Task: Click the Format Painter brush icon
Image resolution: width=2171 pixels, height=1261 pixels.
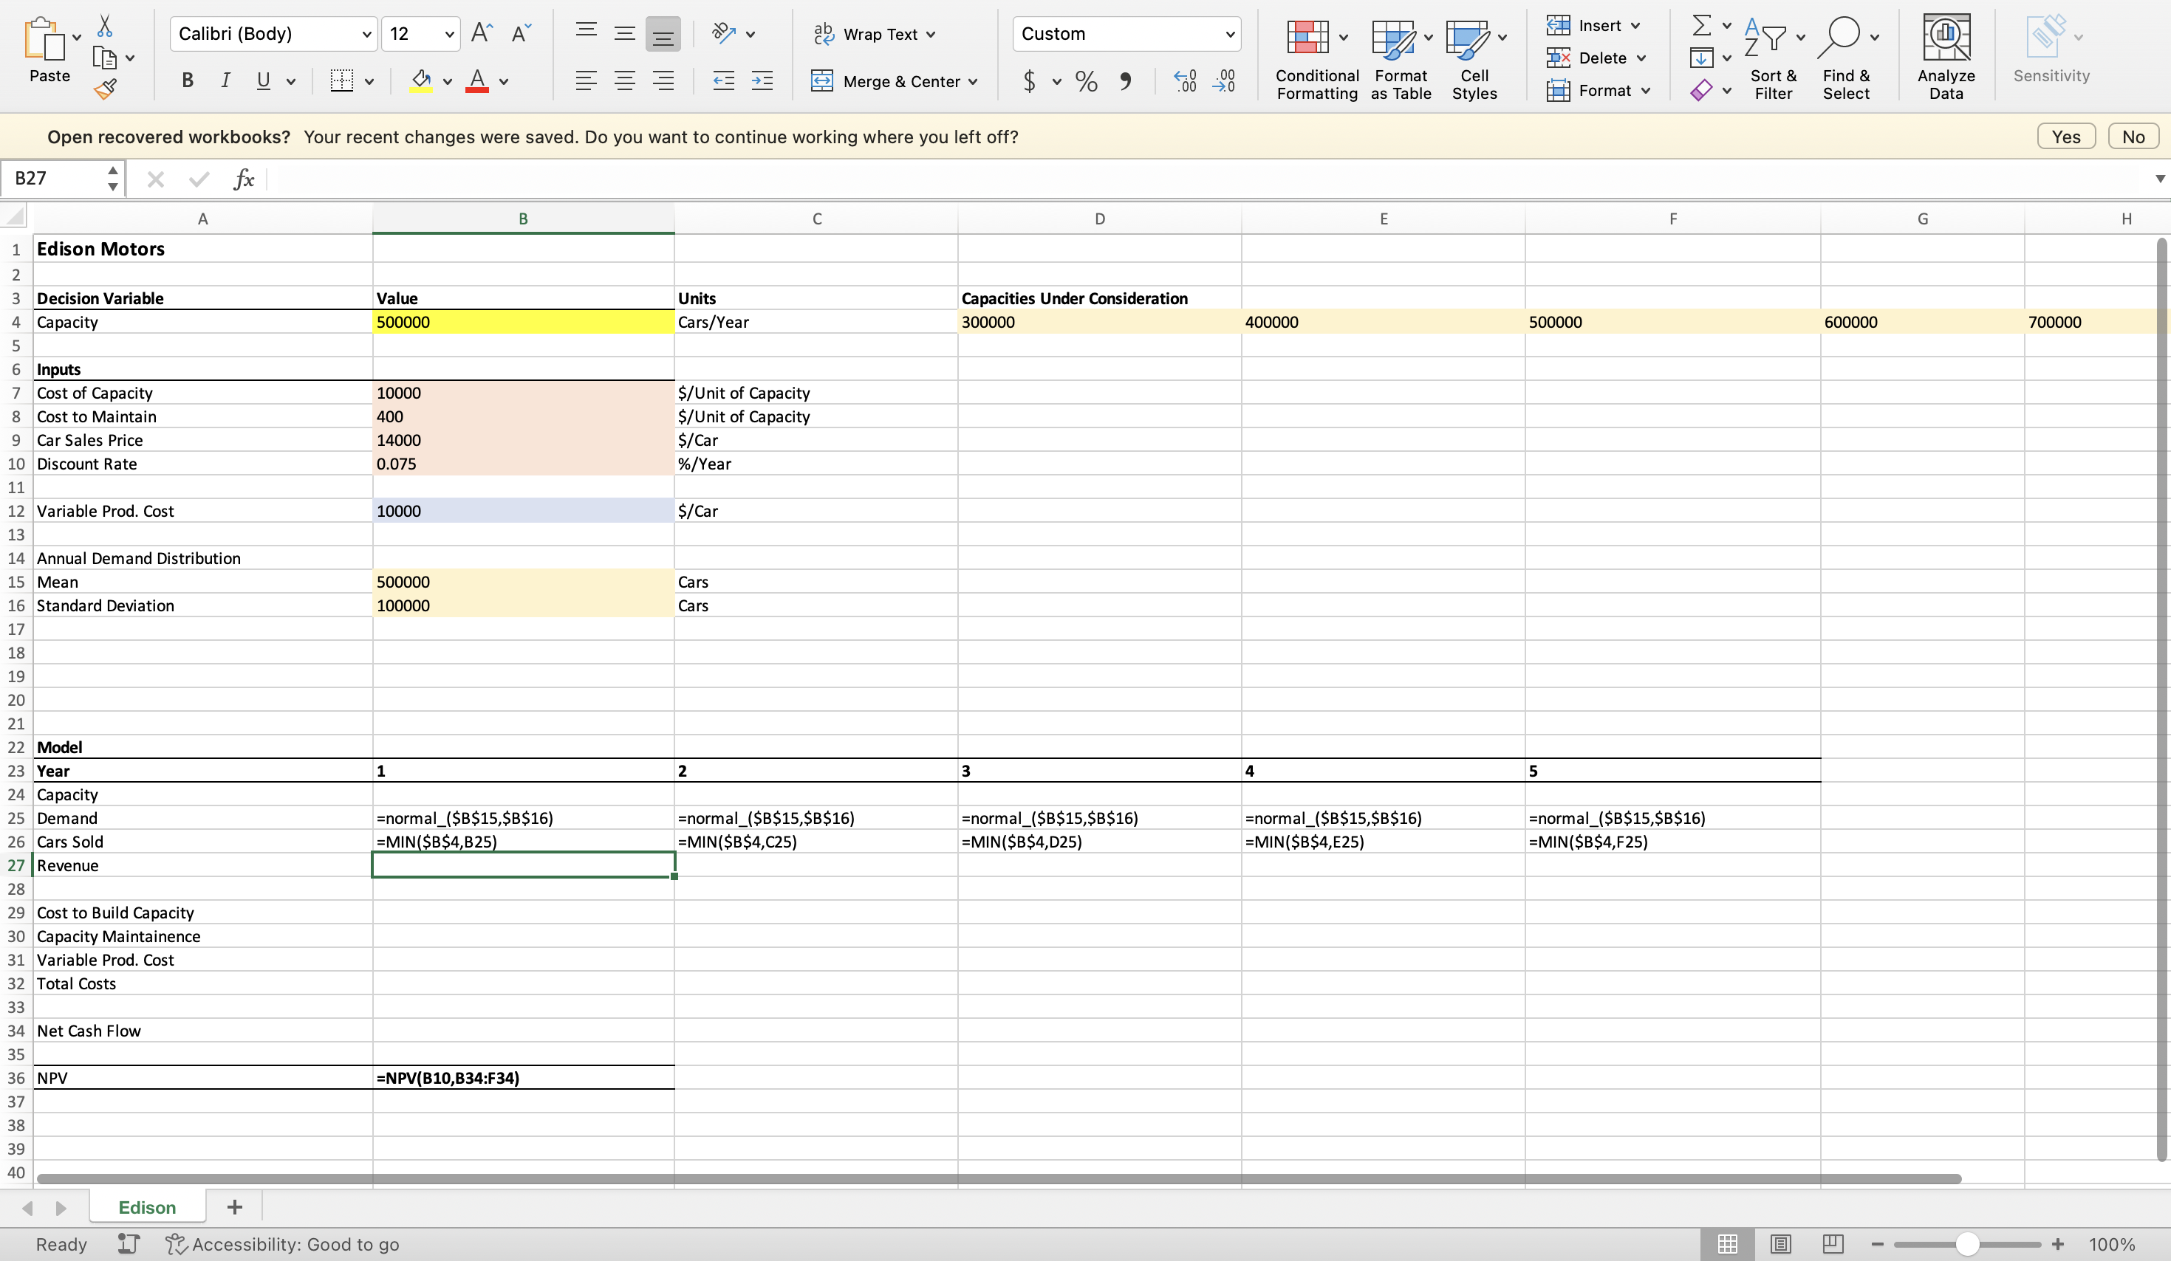Action: [105, 89]
